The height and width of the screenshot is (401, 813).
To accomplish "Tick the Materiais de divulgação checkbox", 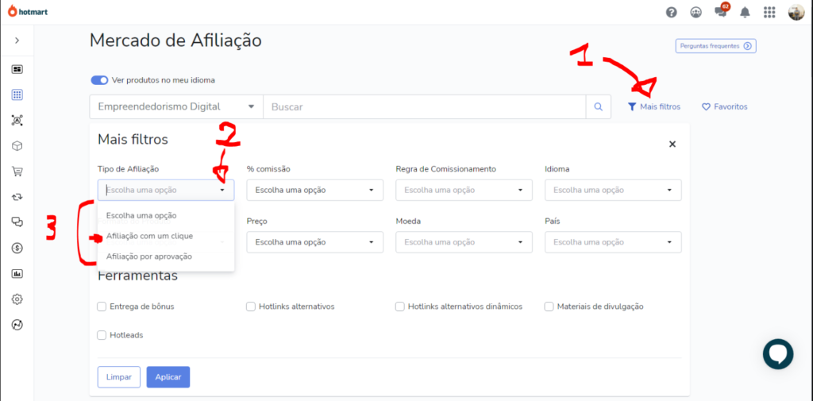I will [x=549, y=307].
